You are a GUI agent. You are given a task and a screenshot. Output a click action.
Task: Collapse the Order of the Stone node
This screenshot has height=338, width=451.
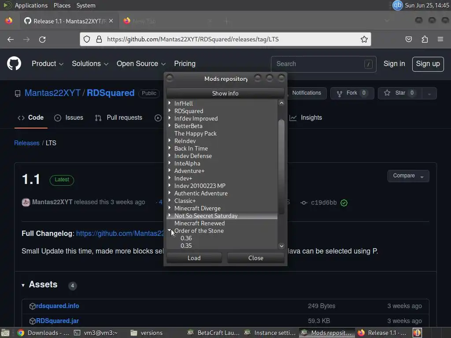click(170, 230)
